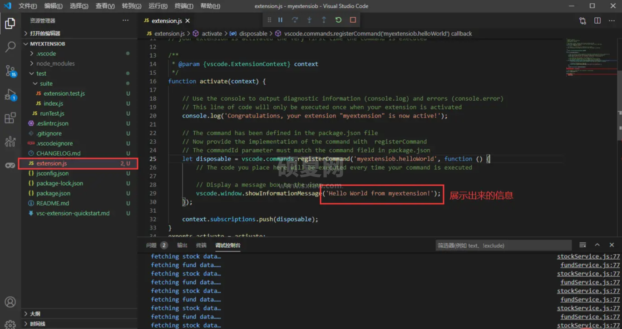Open editor More Actions ellipsis
This screenshot has height=329, width=622.
tap(612, 21)
